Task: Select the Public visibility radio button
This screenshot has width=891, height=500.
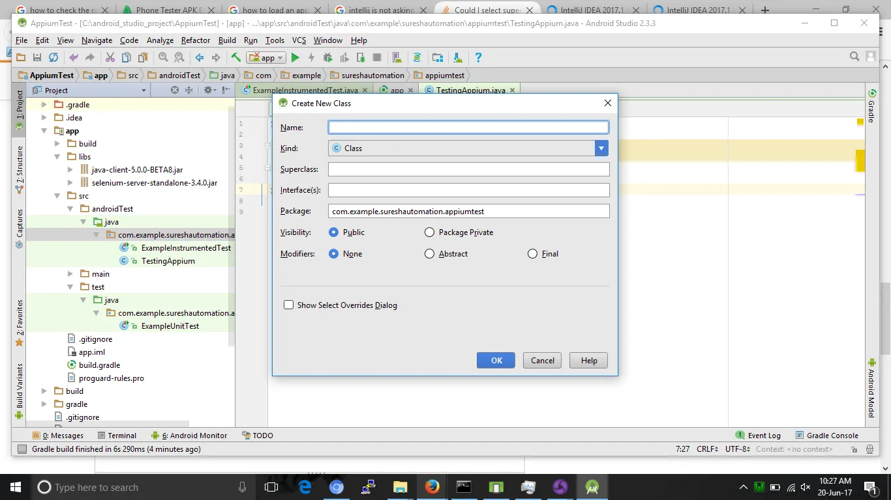Action: pos(334,232)
